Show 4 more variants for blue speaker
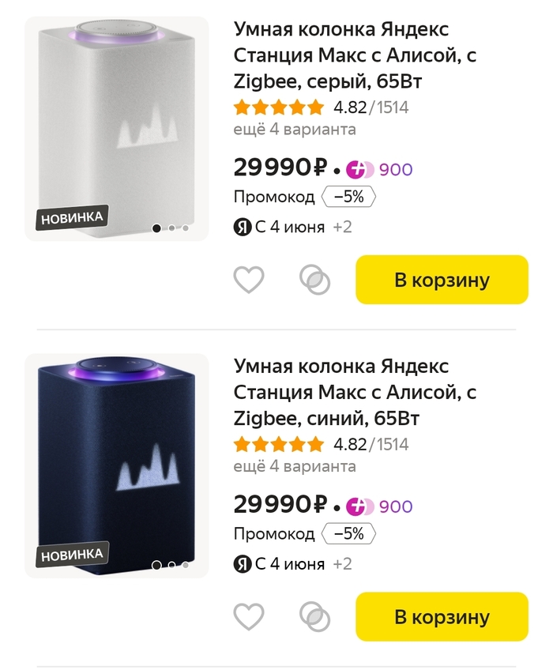 (295, 466)
